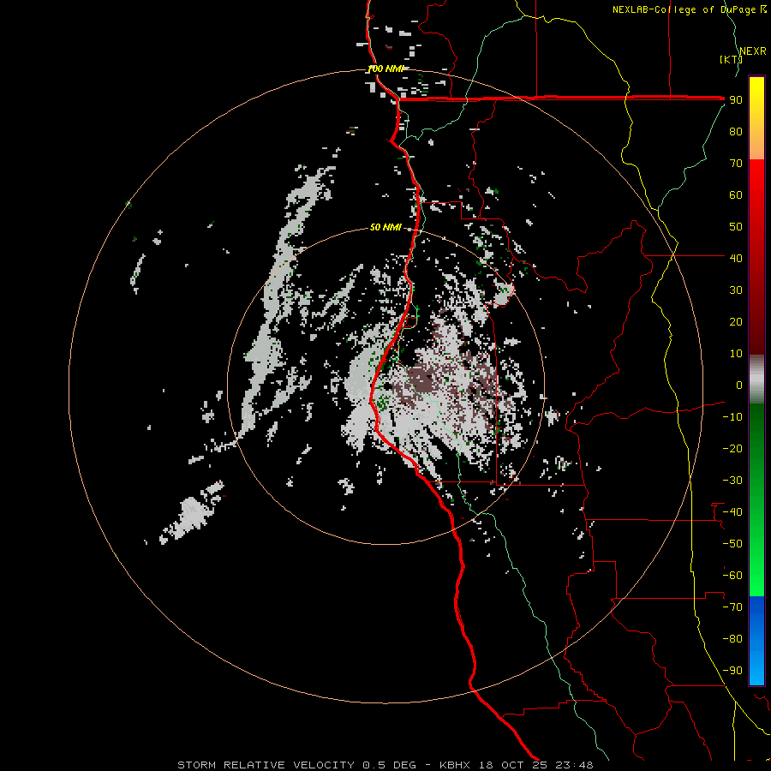Click the 10 value on the velocity scale
Screen dimensions: 771x771
coord(736,354)
